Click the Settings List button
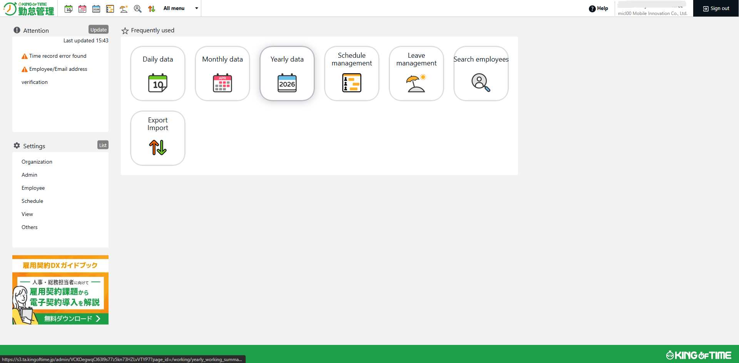This screenshot has width=739, height=363. point(103,145)
